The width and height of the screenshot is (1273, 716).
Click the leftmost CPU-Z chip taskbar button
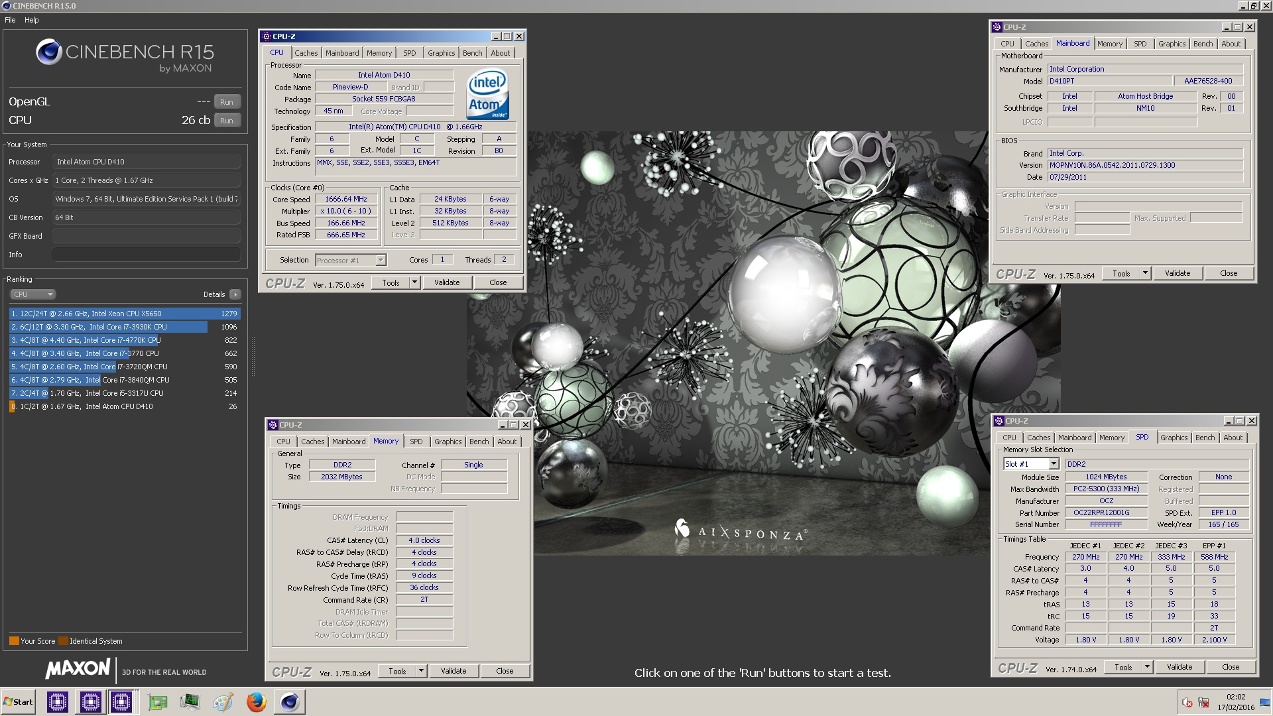(x=58, y=702)
